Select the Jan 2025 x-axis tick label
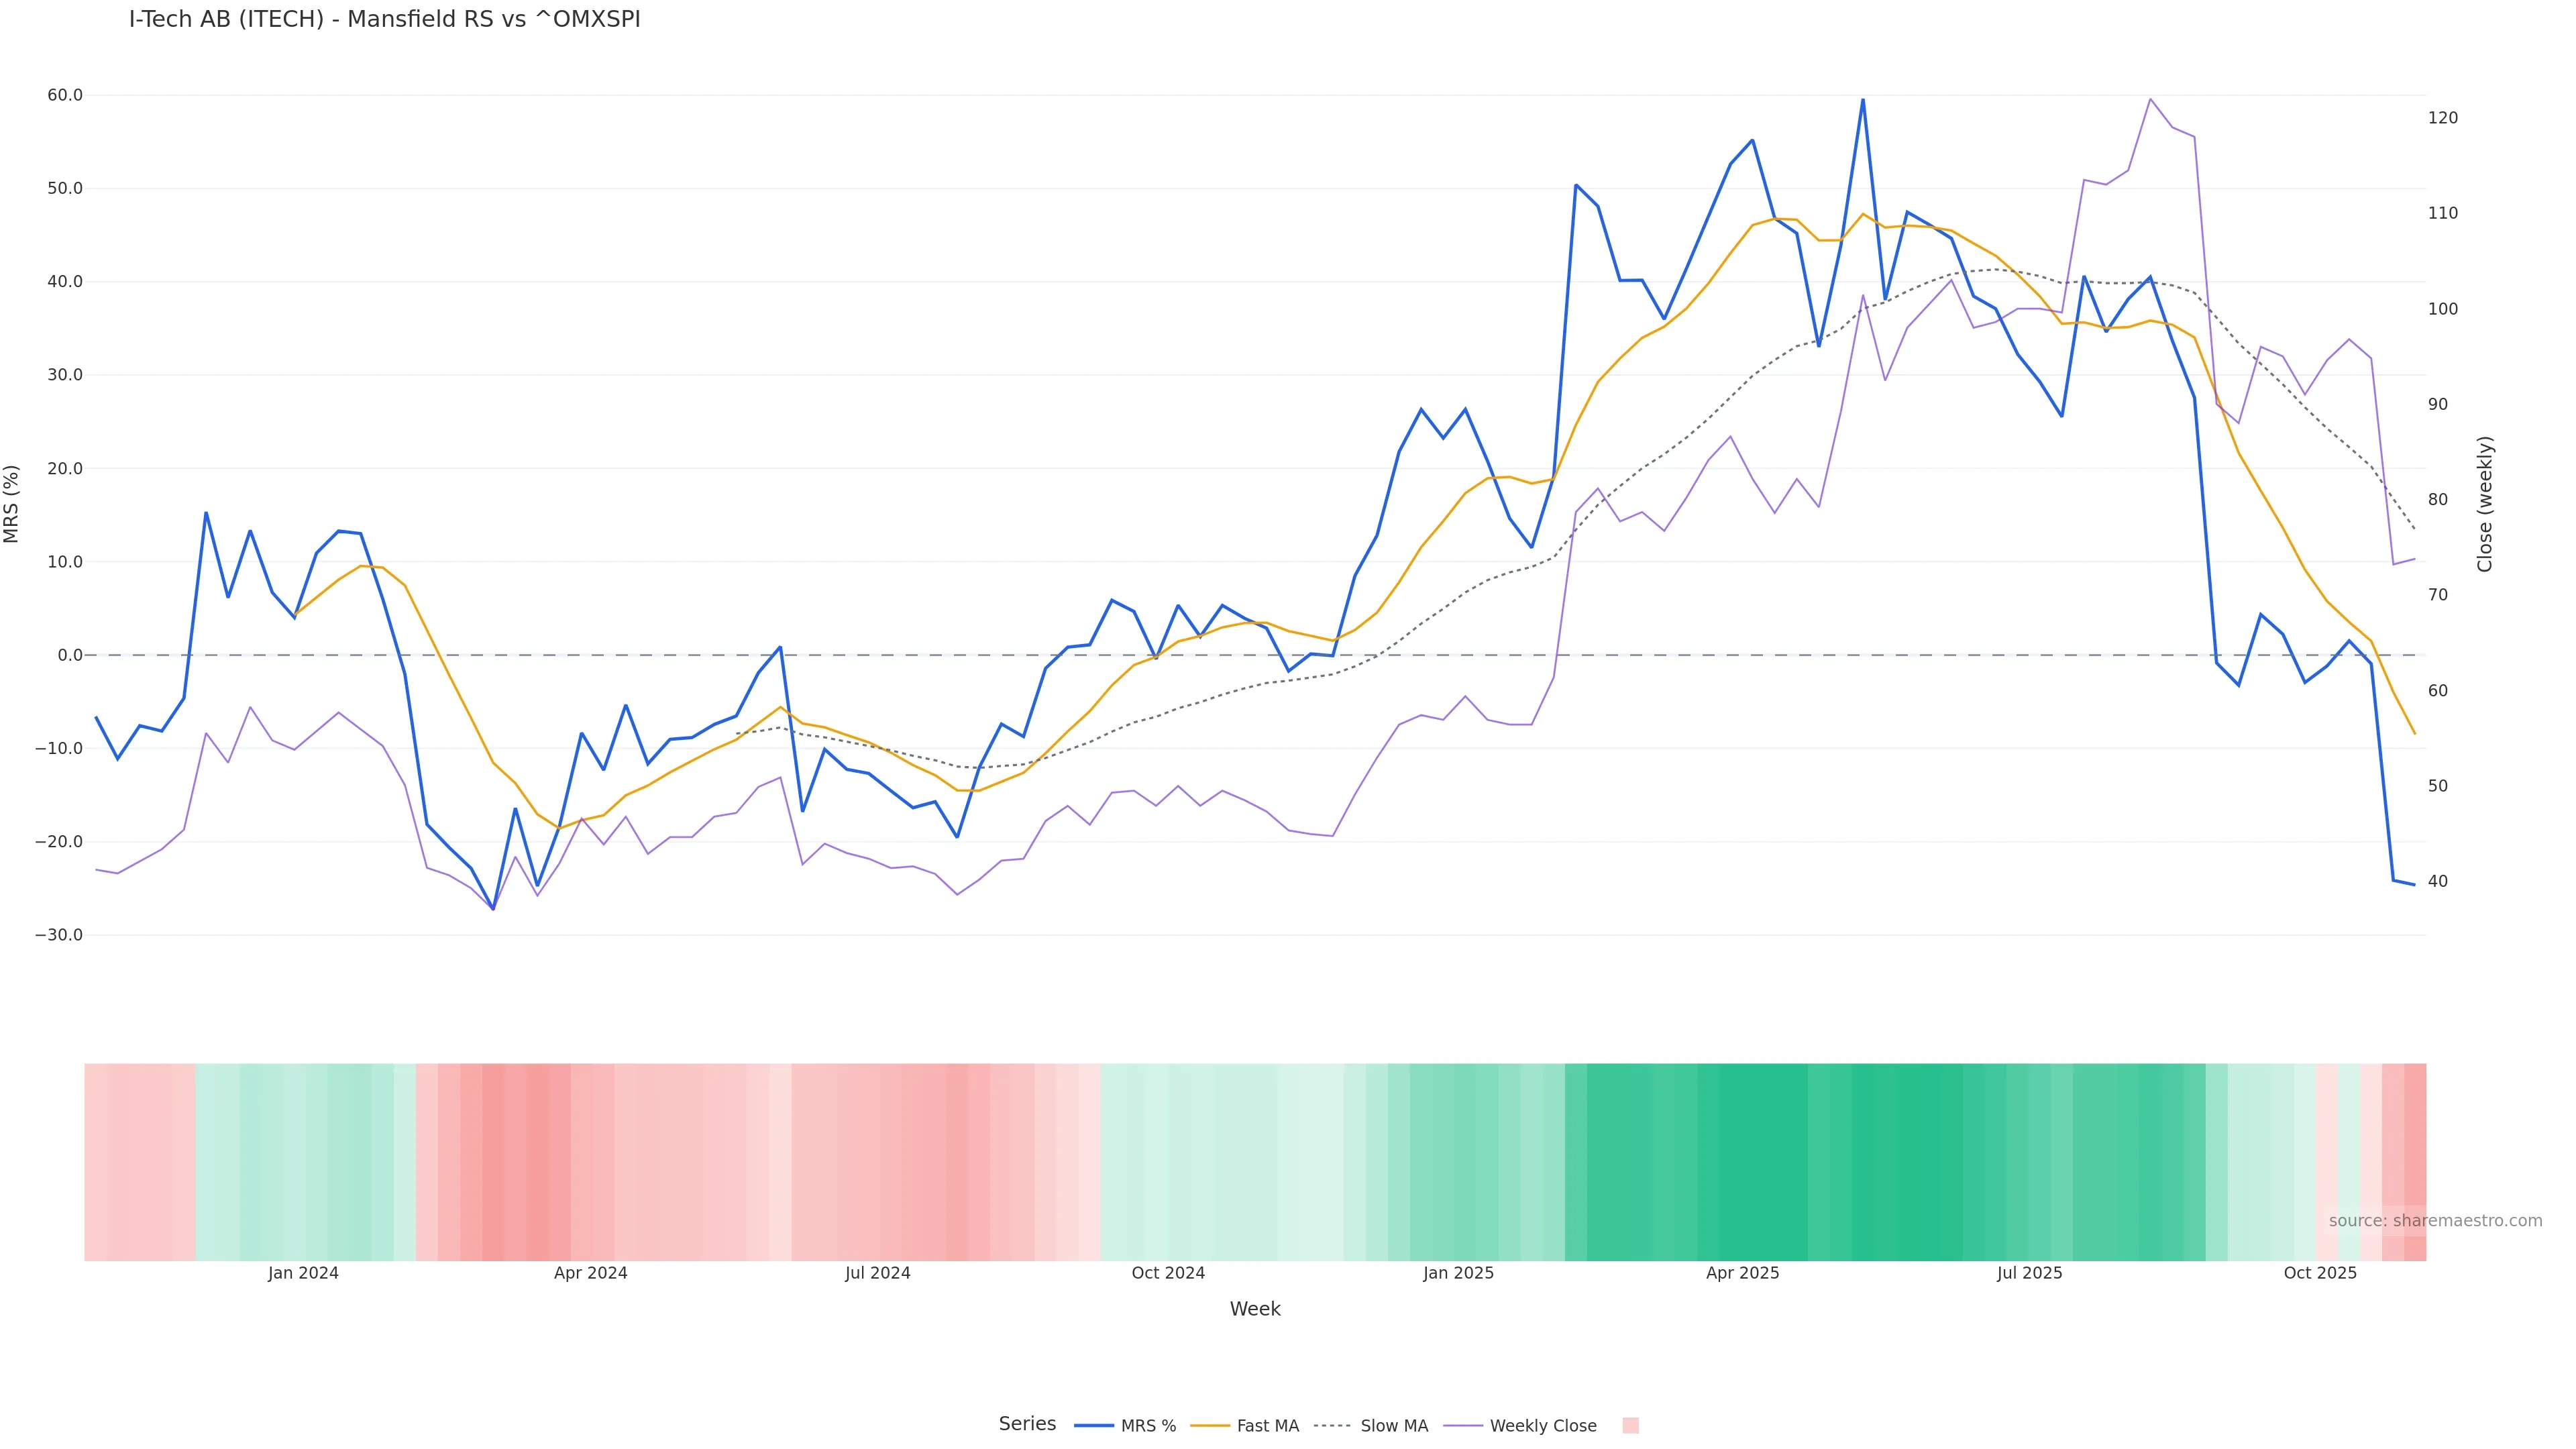The width and height of the screenshot is (2576, 1449). [x=1458, y=1273]
